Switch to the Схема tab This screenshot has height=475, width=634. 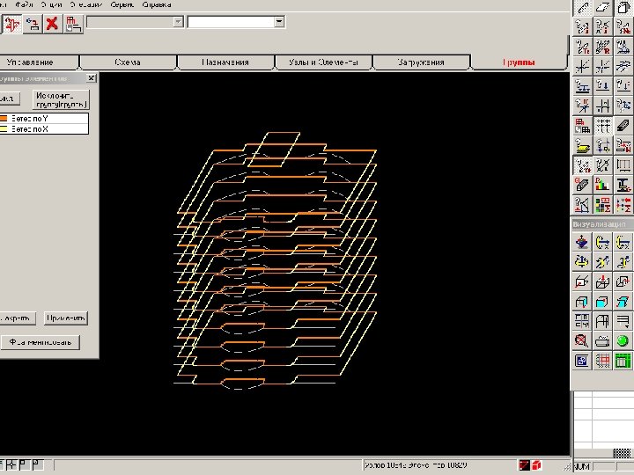128,62
